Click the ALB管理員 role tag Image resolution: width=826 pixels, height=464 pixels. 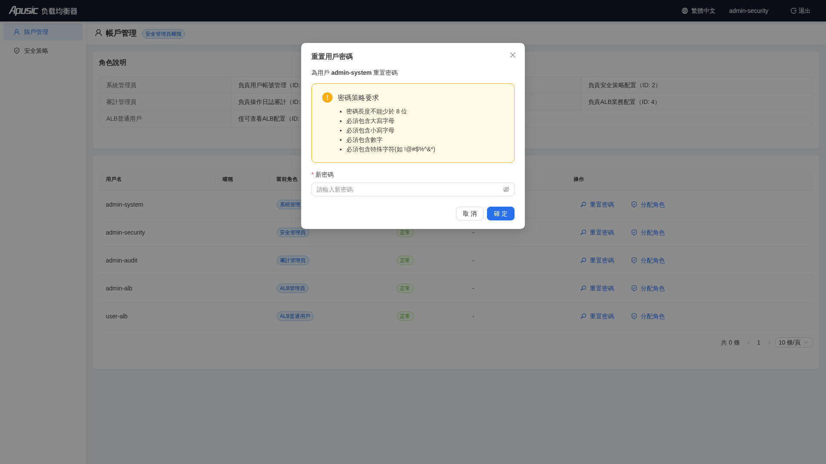click(293, 288)
